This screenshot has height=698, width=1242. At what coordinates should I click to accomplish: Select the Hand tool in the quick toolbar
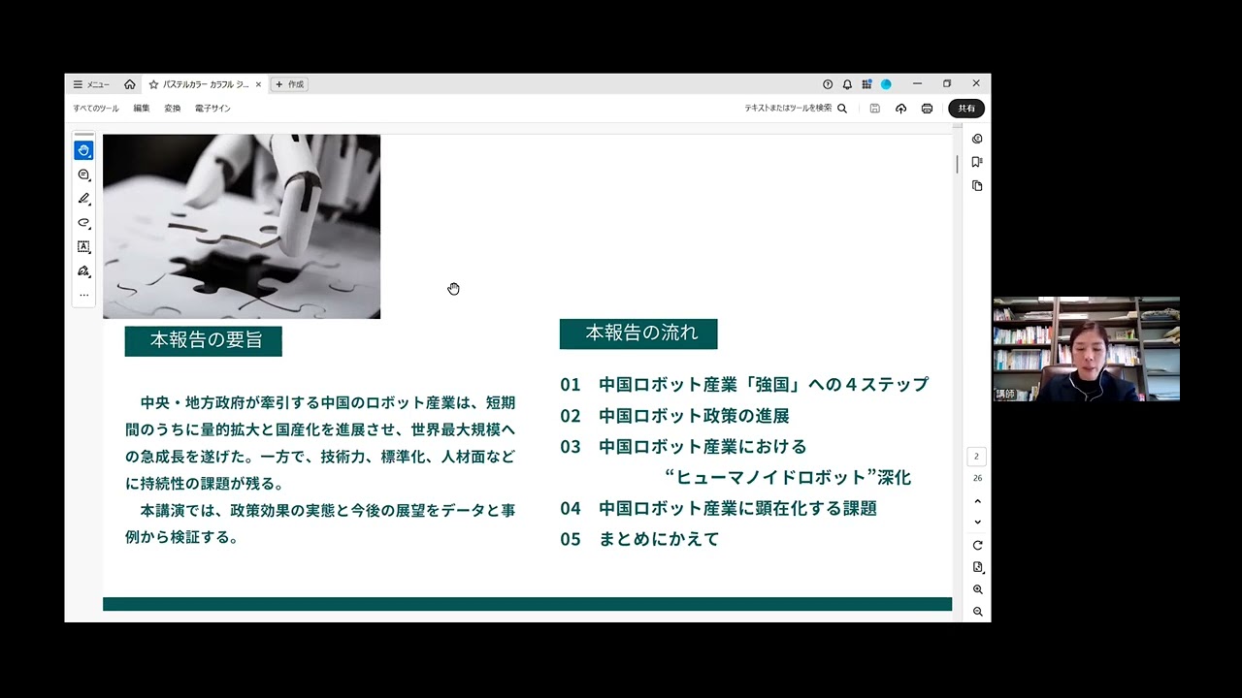(83, 150)
